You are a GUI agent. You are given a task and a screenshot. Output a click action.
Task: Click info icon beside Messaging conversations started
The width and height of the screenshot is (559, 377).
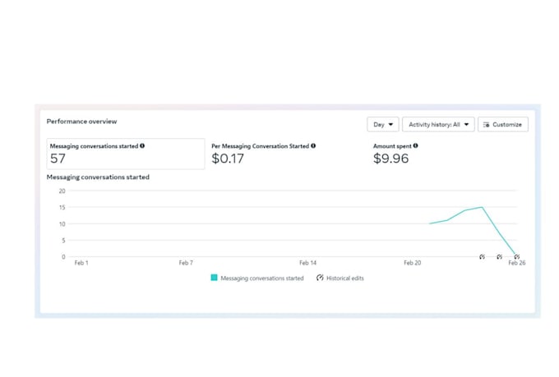pos(142,145)
